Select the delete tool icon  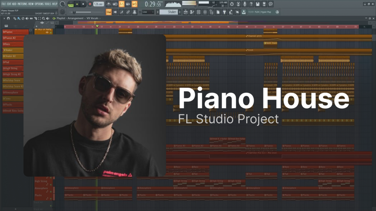point(23,18)
